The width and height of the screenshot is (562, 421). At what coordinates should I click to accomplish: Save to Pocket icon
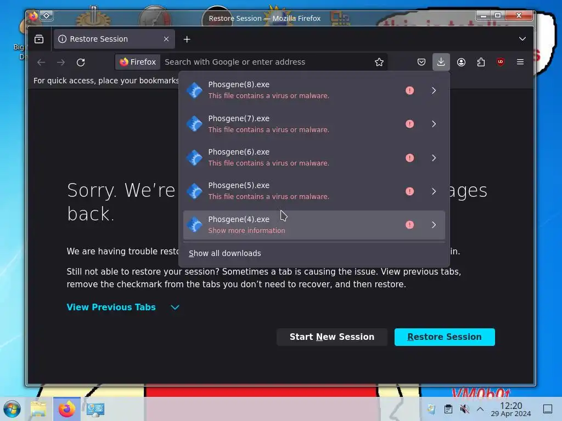point(421,62)
